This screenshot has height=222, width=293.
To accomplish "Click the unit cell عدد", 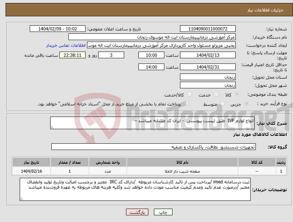I will [108, 171].
